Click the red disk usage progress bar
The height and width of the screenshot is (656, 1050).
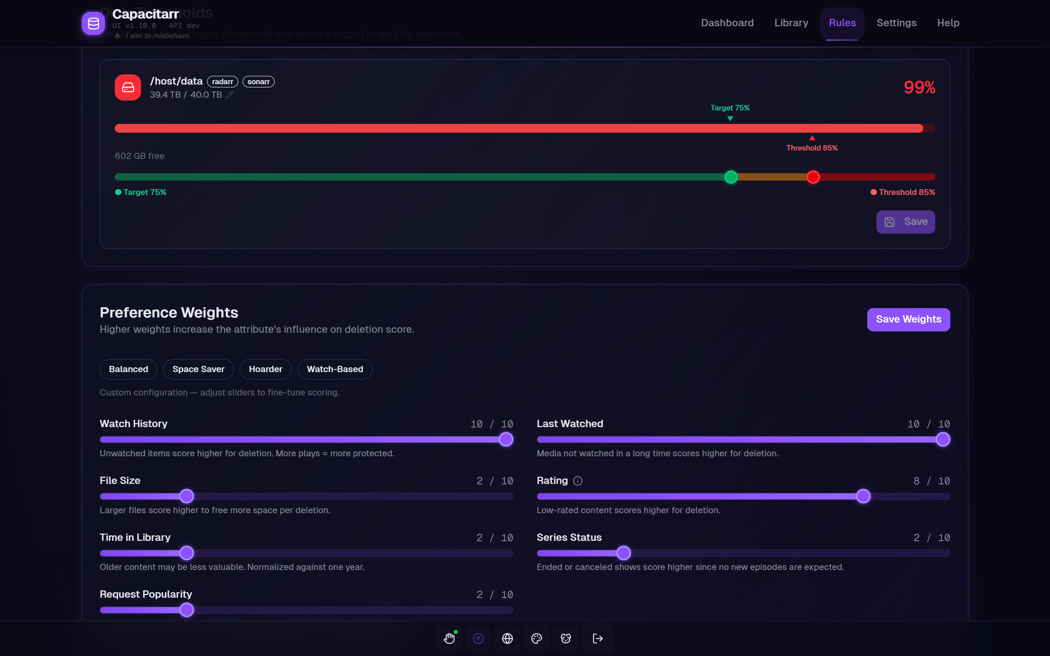525,128
